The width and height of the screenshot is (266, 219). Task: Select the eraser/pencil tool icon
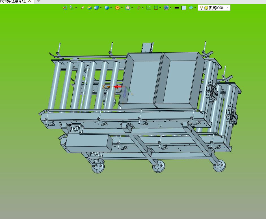(x=83, y=8)
